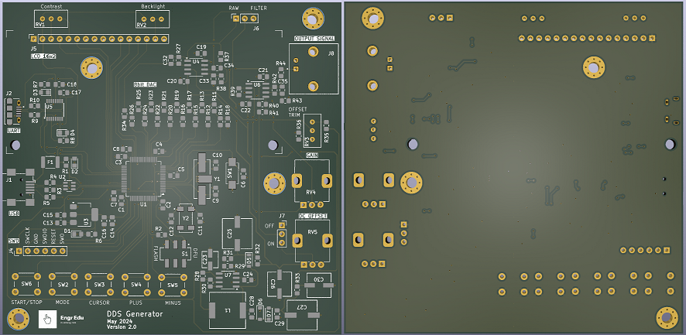Click the RV4 GAIN potentiometer
The width and height of the screenshot is (686, 335).
click(x=311, y=182)
